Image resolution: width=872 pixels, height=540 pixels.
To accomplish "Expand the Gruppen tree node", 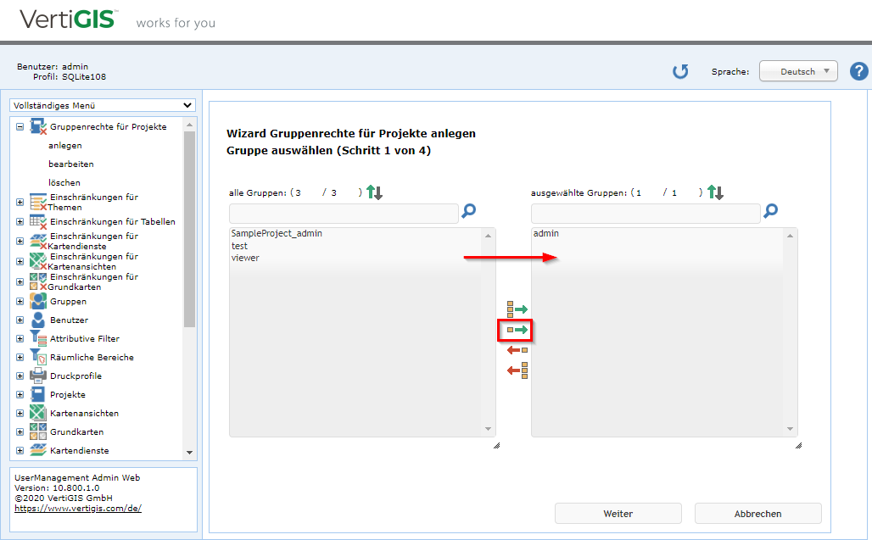I will point(20,302).
